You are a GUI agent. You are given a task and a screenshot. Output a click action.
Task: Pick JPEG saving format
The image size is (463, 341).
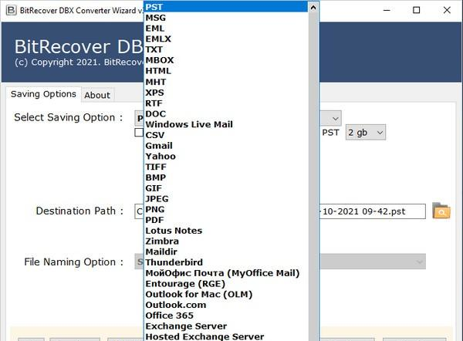tap(226, 199)
